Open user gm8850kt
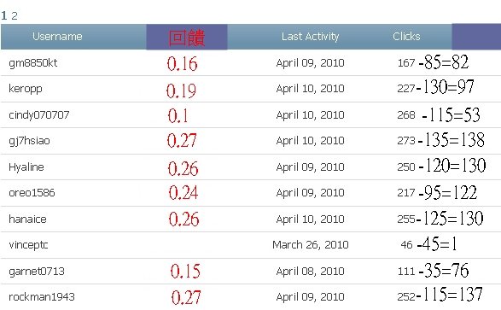Screen dimensions: 501x310 tap(33, 63)
